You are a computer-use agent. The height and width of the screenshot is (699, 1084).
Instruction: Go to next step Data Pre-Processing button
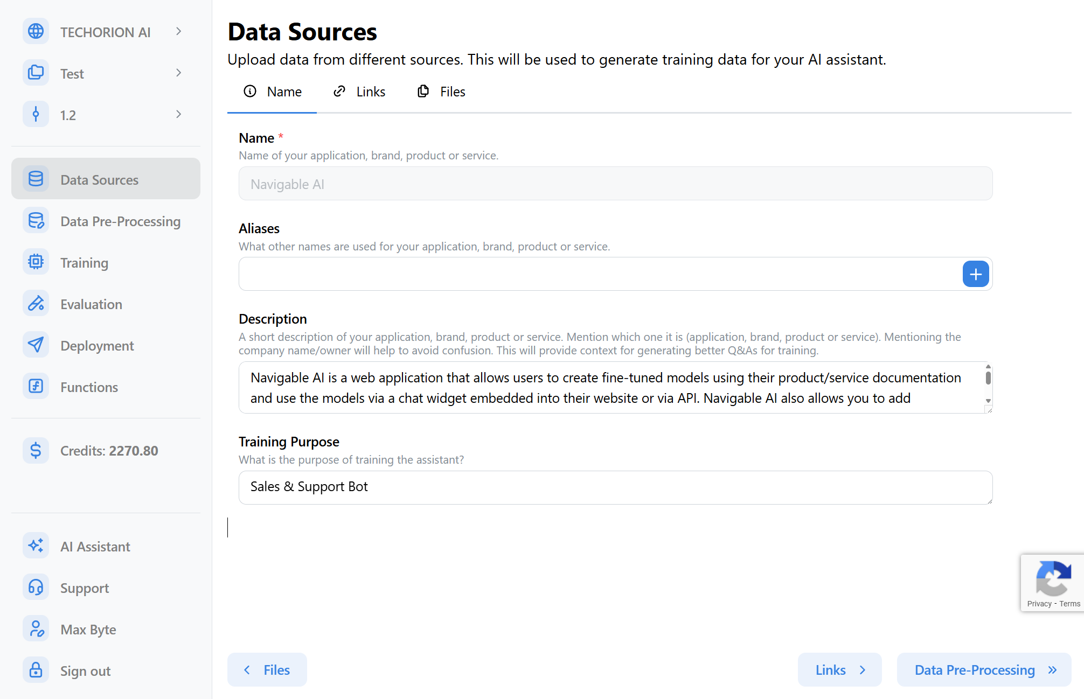click(x=984, y=670)
